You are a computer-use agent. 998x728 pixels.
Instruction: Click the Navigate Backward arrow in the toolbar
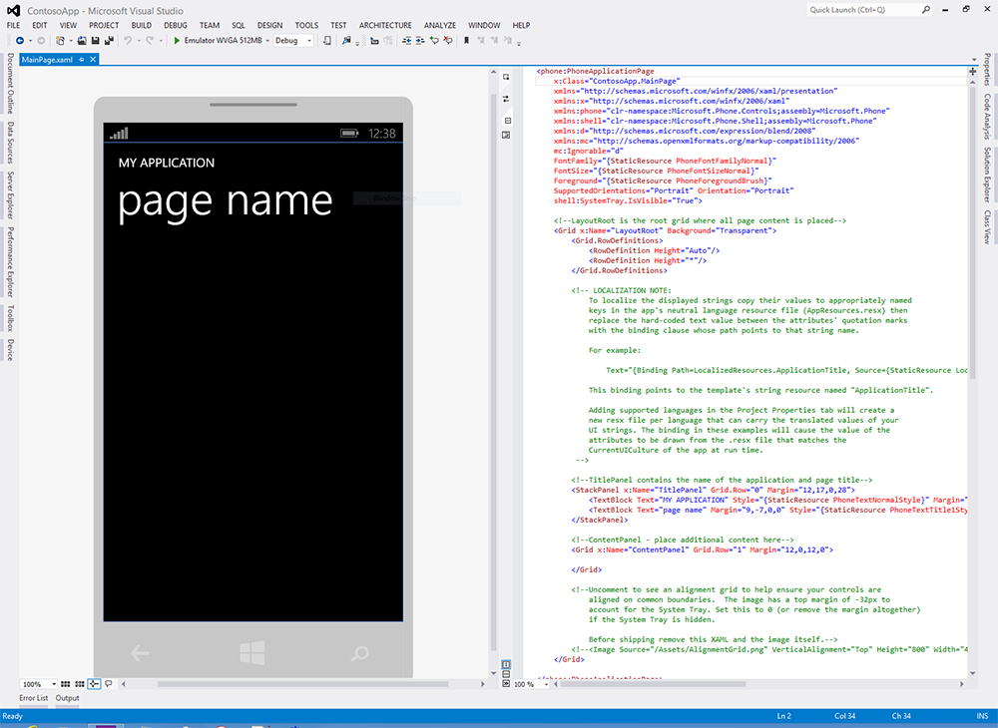point(20,41)
